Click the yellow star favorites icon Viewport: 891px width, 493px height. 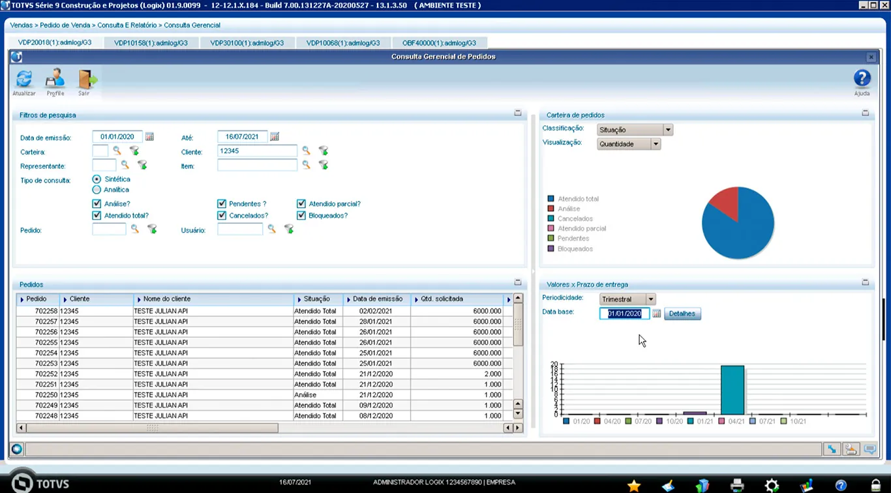(x=633, y=485)
